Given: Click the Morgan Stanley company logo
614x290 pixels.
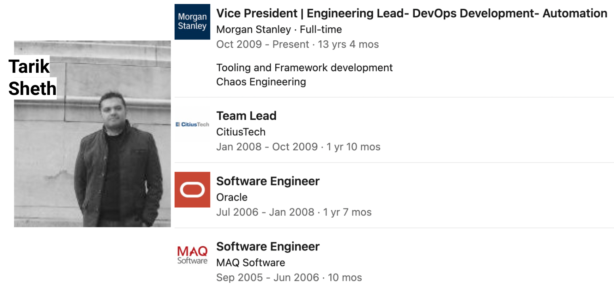Looking at the screenshot, I should coord(192,22).
